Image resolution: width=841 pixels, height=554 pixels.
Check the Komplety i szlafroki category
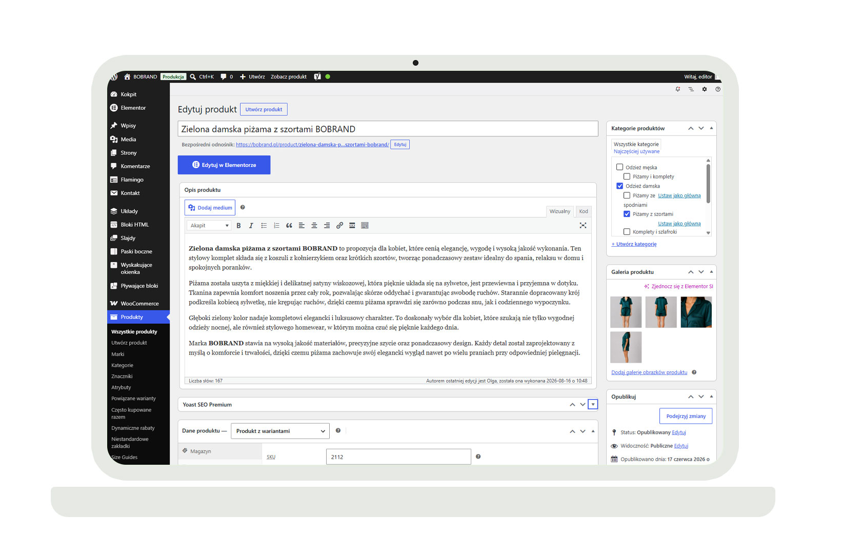627,232
